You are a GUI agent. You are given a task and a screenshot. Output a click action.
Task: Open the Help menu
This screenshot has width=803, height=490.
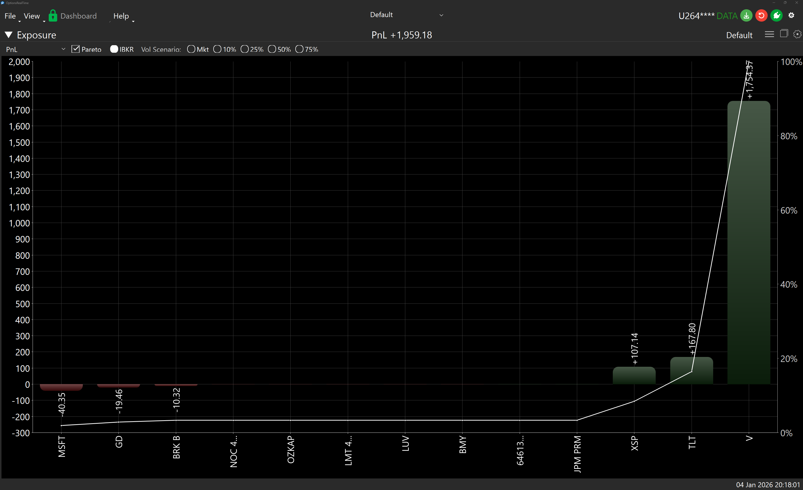click(x=121, y=16)
